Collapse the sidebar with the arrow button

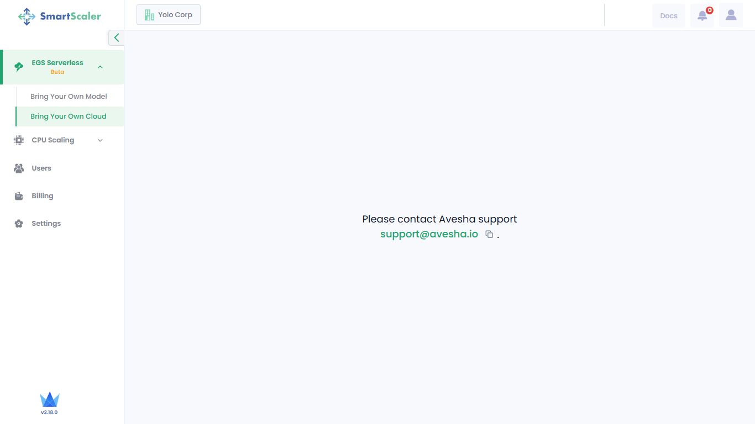[116, 38]
